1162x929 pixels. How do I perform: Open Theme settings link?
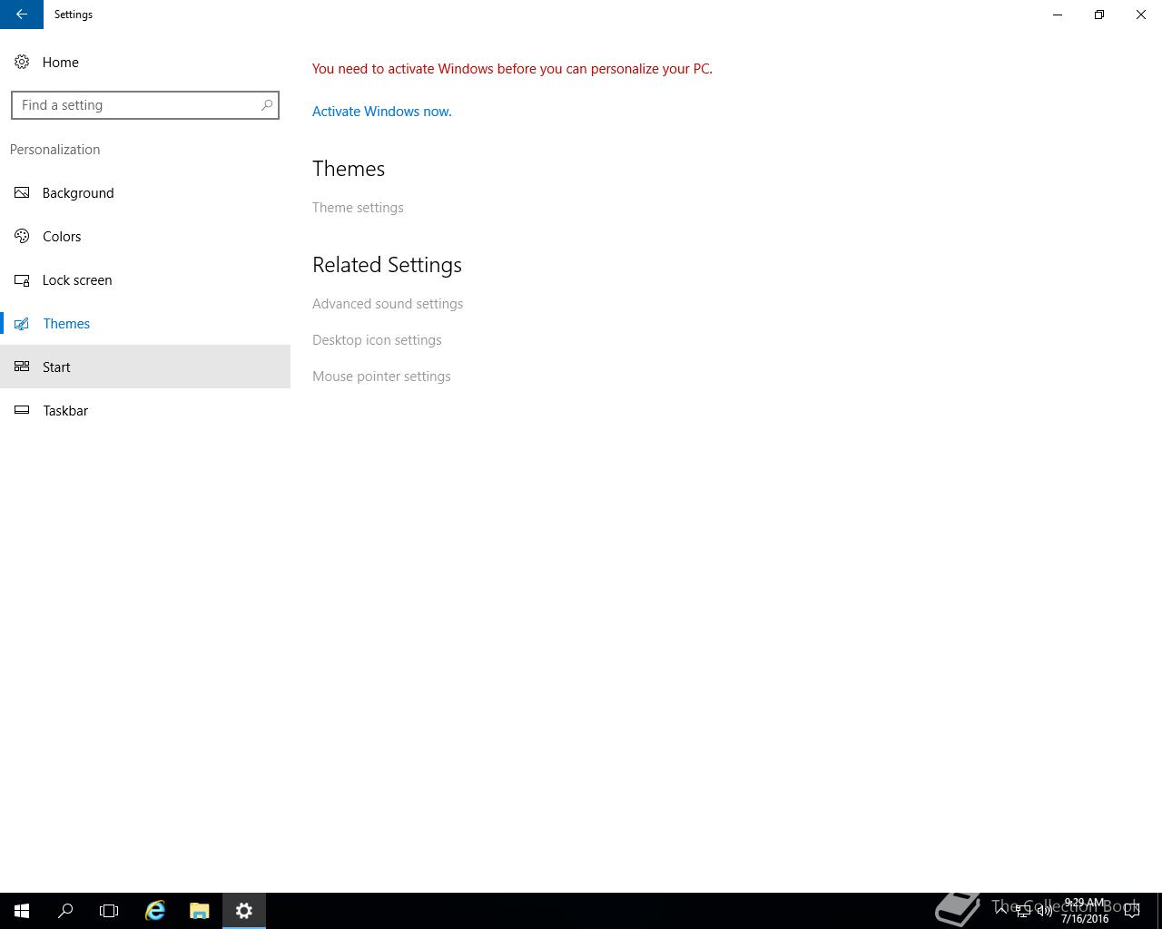click(x=358, y=208)
